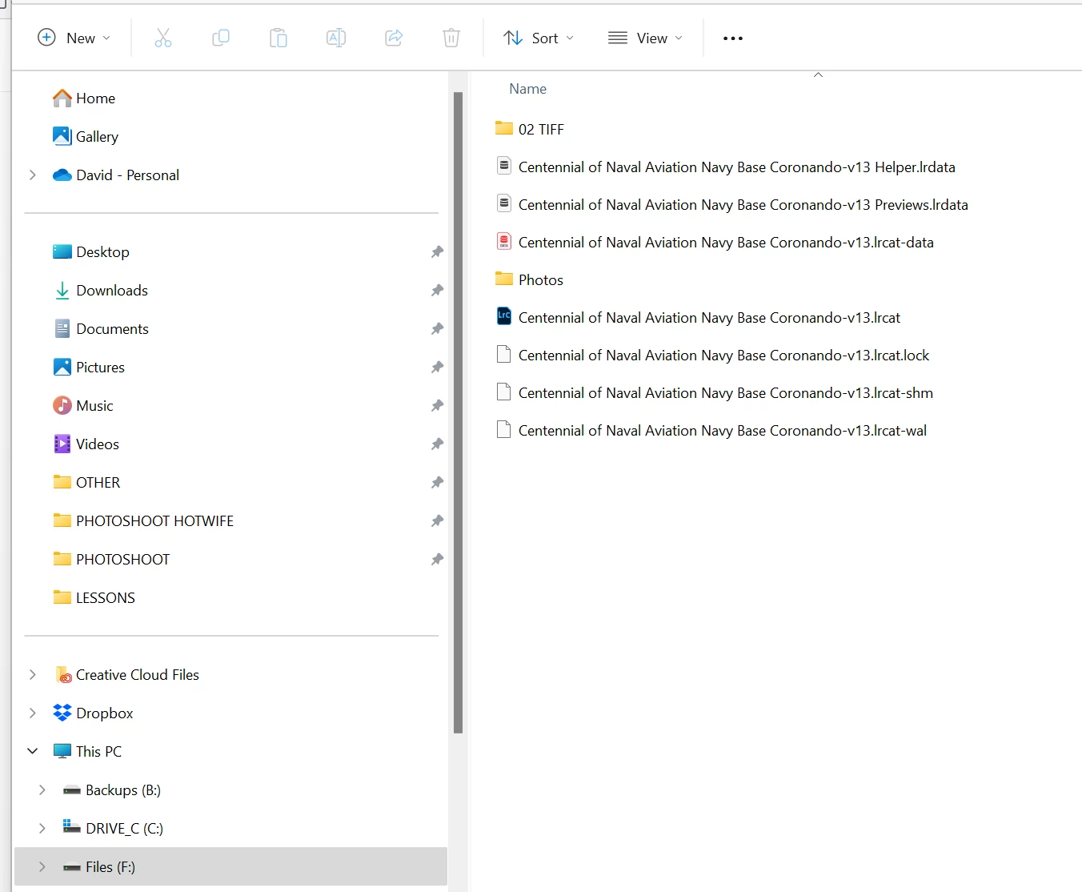
Task: Click the Delete trash can icon
Action: (x=451, y=38)
